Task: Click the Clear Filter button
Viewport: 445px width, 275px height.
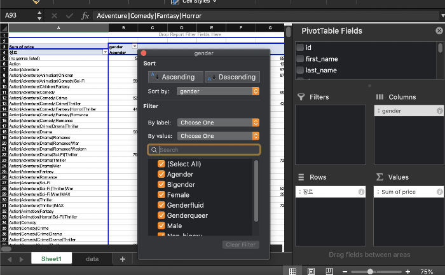Action: [x=241, y=245]
